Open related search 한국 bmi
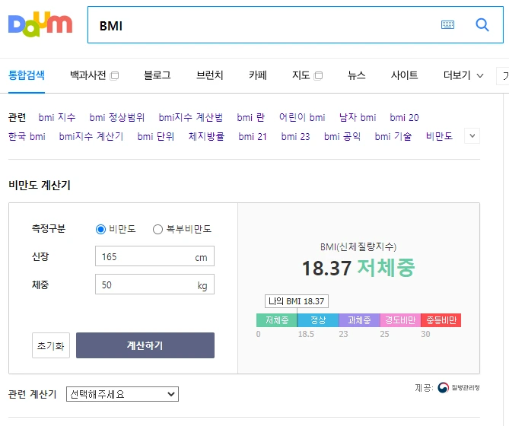This screenshot has height=426, width=509. (27, 136)
